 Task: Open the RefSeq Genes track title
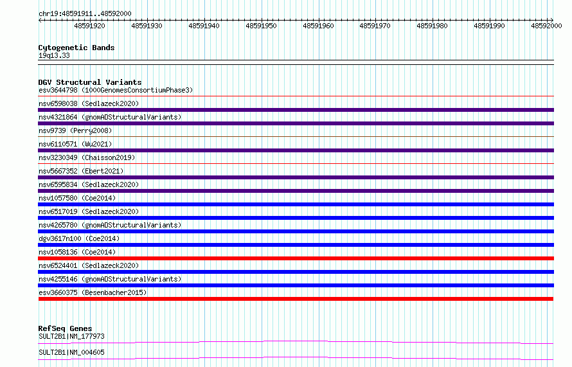(65, 328)
